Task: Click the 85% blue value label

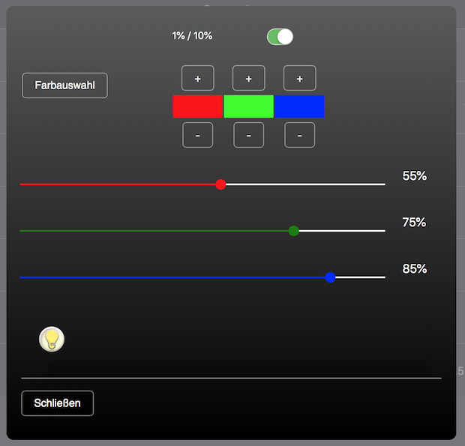Action: point(414,269)
